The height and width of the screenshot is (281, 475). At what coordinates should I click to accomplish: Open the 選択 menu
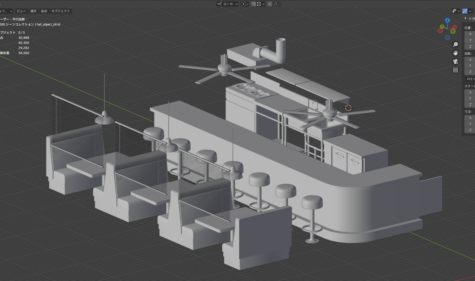pos(33,11)
